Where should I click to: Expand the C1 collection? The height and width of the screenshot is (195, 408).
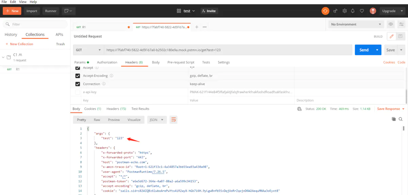click(x=3, y=57)
